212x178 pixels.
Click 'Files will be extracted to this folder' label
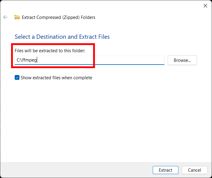pos(50,51)
